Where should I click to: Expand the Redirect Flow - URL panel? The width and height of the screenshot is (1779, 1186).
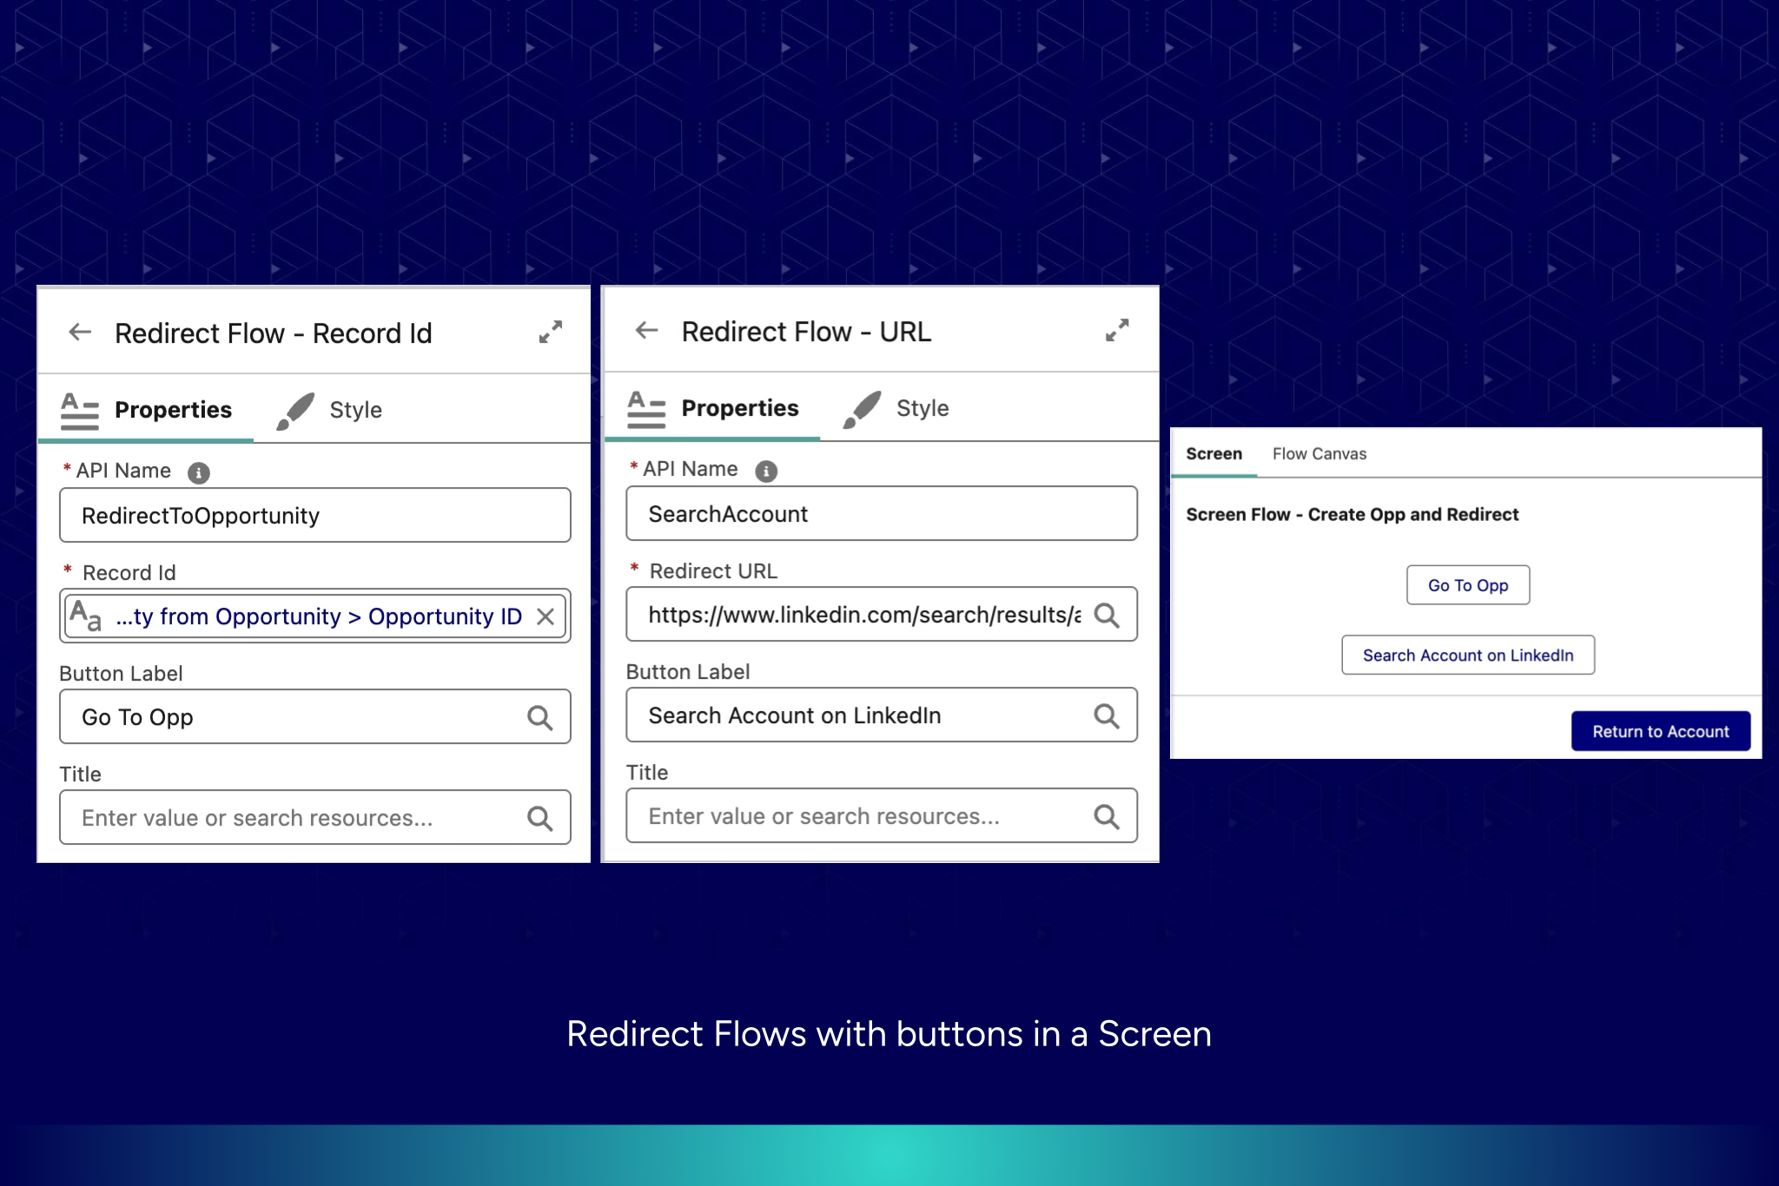coord(1117,330)
